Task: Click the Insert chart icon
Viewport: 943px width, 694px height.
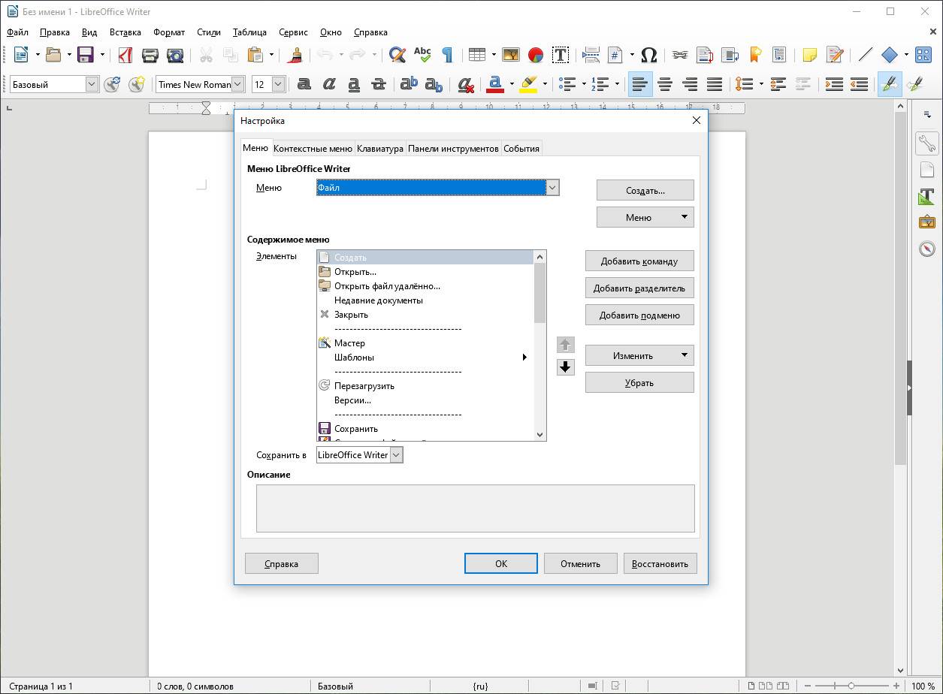Action: [x=535, y=55]
